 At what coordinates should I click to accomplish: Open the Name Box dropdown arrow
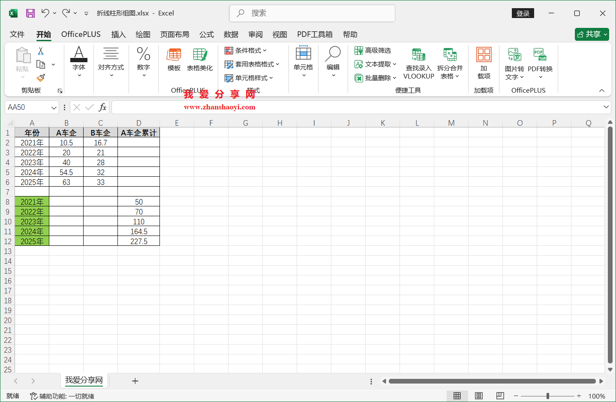point(54,108)
